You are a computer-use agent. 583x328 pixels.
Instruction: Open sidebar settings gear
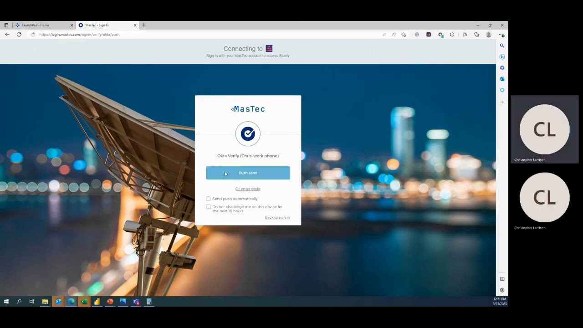(502, 290)
